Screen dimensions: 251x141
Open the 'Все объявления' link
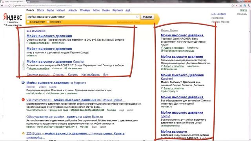[36, 31]
